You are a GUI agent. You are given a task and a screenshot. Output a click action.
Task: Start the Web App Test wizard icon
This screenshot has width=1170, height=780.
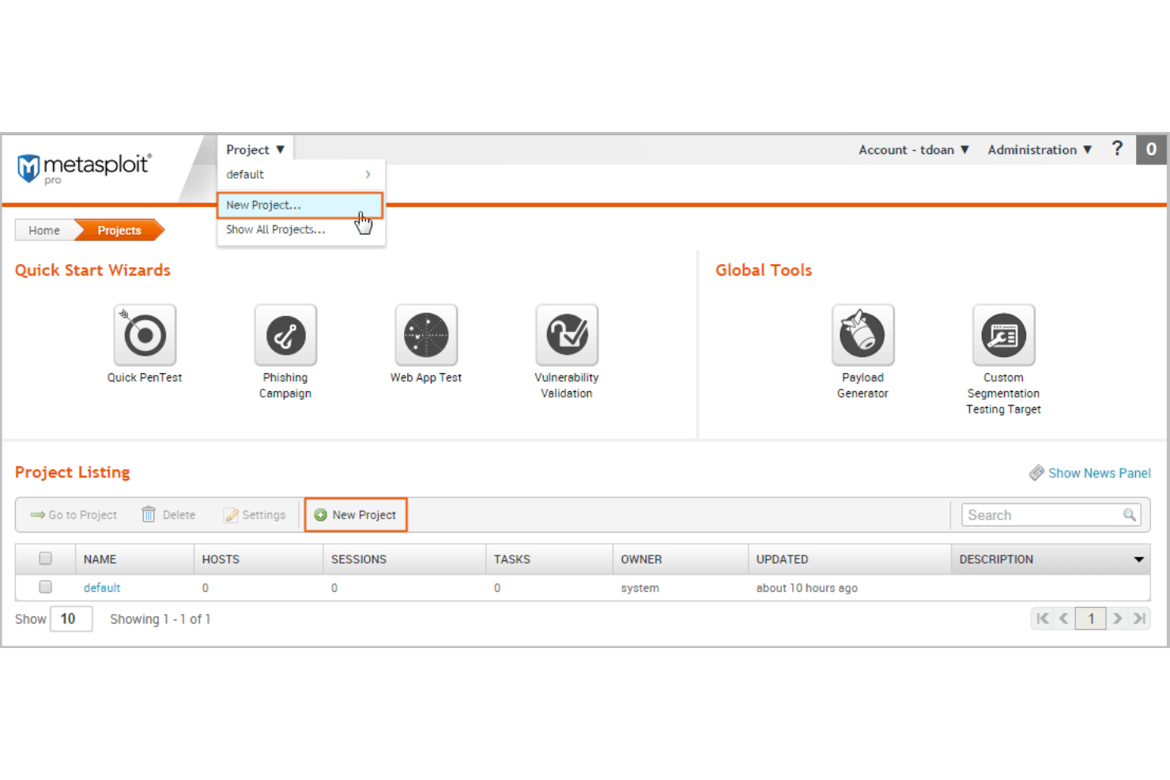pyautogui.click(x=426, y=334)
